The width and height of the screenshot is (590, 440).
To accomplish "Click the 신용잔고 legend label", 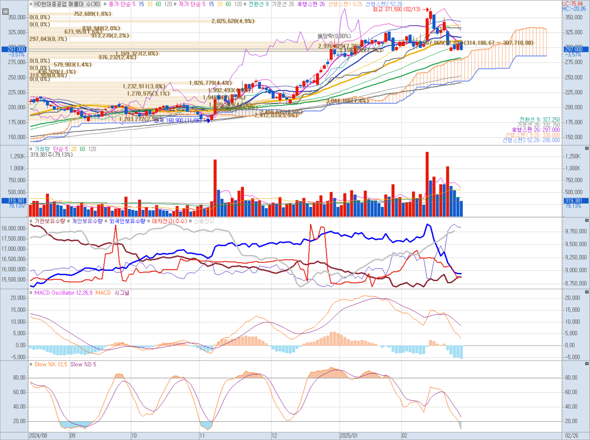I will coord(204,221).
